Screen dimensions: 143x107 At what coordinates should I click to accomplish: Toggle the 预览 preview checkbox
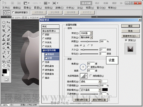[126, 40]
